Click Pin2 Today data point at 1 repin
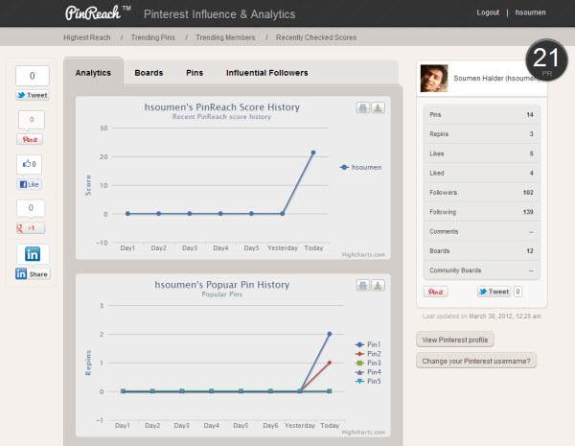The width and height of the screenshot is (575, 446). [x=330, y=363]
